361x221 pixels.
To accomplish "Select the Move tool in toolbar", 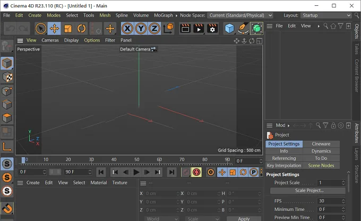I will tap(54, 29).
